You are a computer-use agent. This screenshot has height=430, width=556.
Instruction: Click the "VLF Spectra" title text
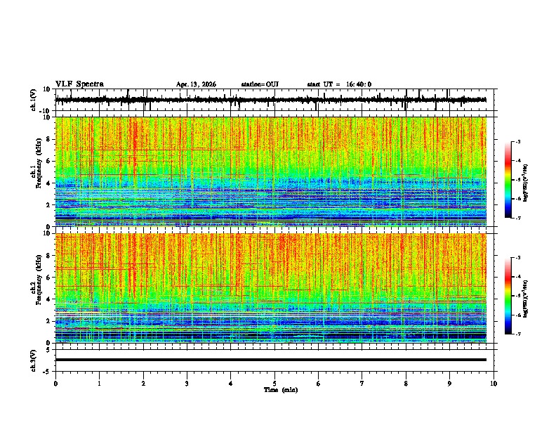(x=79, y=84)
